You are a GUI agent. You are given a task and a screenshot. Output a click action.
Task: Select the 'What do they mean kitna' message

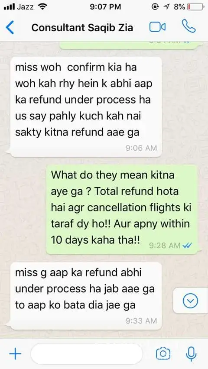point(122,210)
